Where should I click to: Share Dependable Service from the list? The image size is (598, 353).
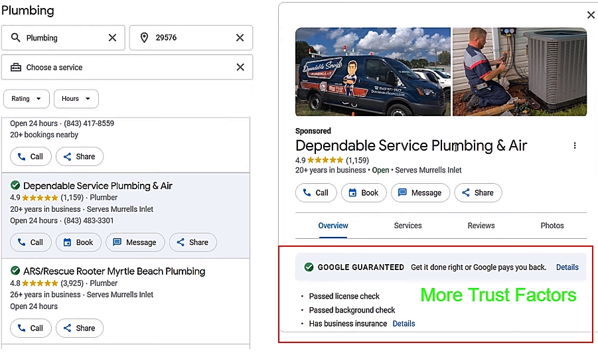[x=193, y=242]
